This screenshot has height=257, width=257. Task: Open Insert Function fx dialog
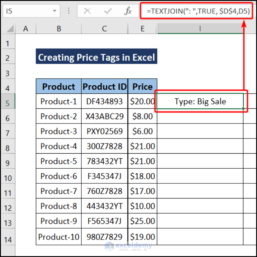[x=128, y=11]
